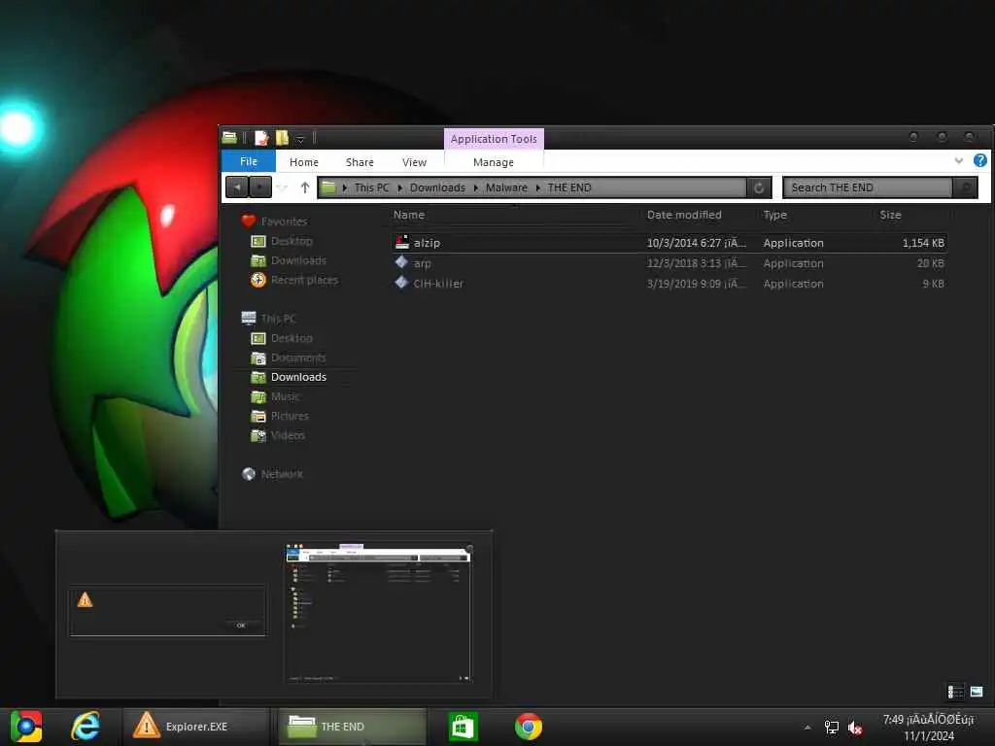Click the CIH-killer file icon
This screenshot has width=995, height=746.
coord(401,283)
